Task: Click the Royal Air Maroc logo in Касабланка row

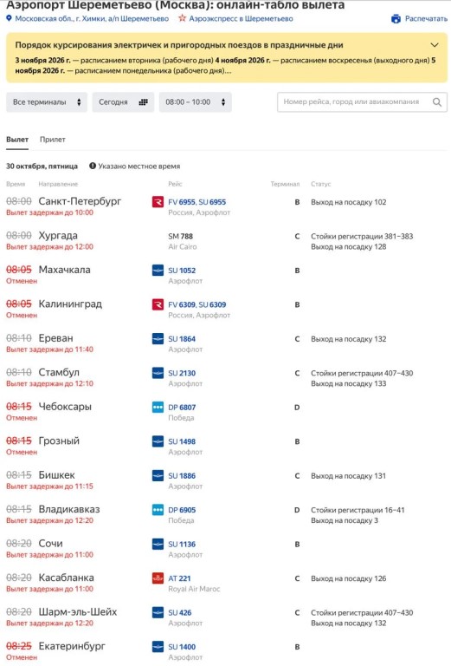Action: [x=158, y=578]
